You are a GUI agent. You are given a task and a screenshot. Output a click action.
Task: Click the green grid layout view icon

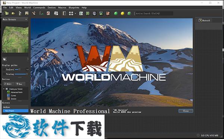tap(88, 13)
